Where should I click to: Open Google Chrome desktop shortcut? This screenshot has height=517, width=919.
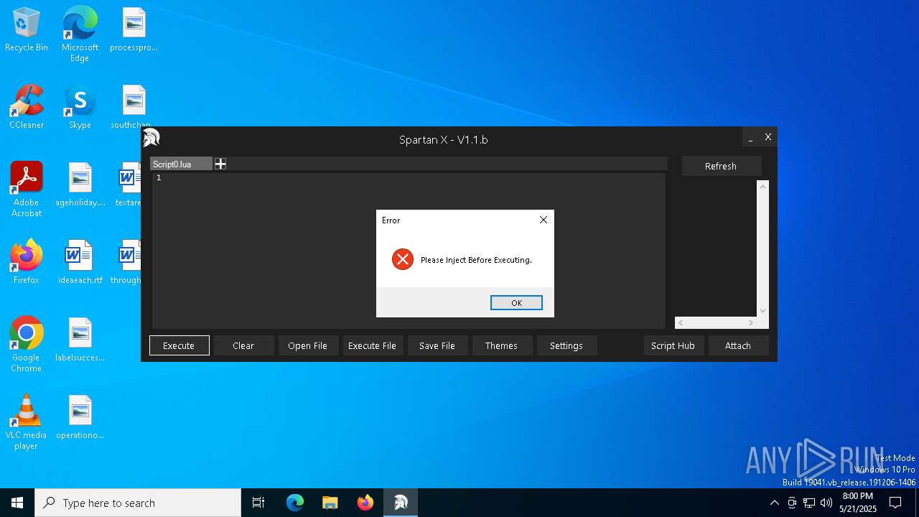tap(27, 345)
